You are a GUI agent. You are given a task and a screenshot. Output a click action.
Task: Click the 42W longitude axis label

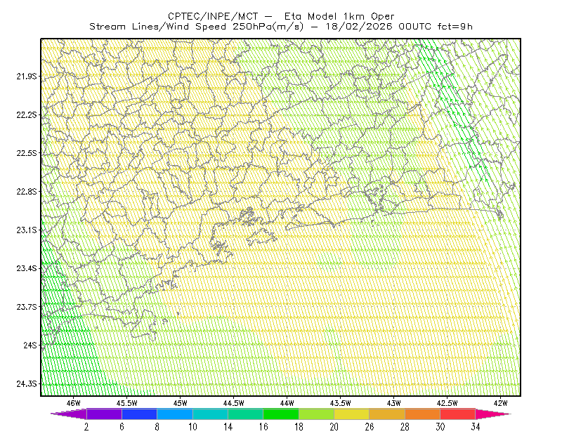(501, 403)
